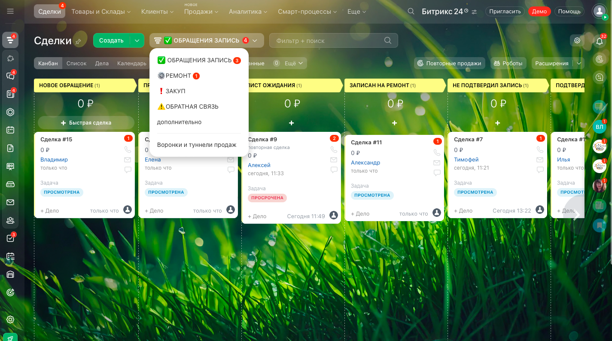This screenshot has height=341, width=612.
Task: Pin the Сделки page title
Action: click(x=78, y=42)
